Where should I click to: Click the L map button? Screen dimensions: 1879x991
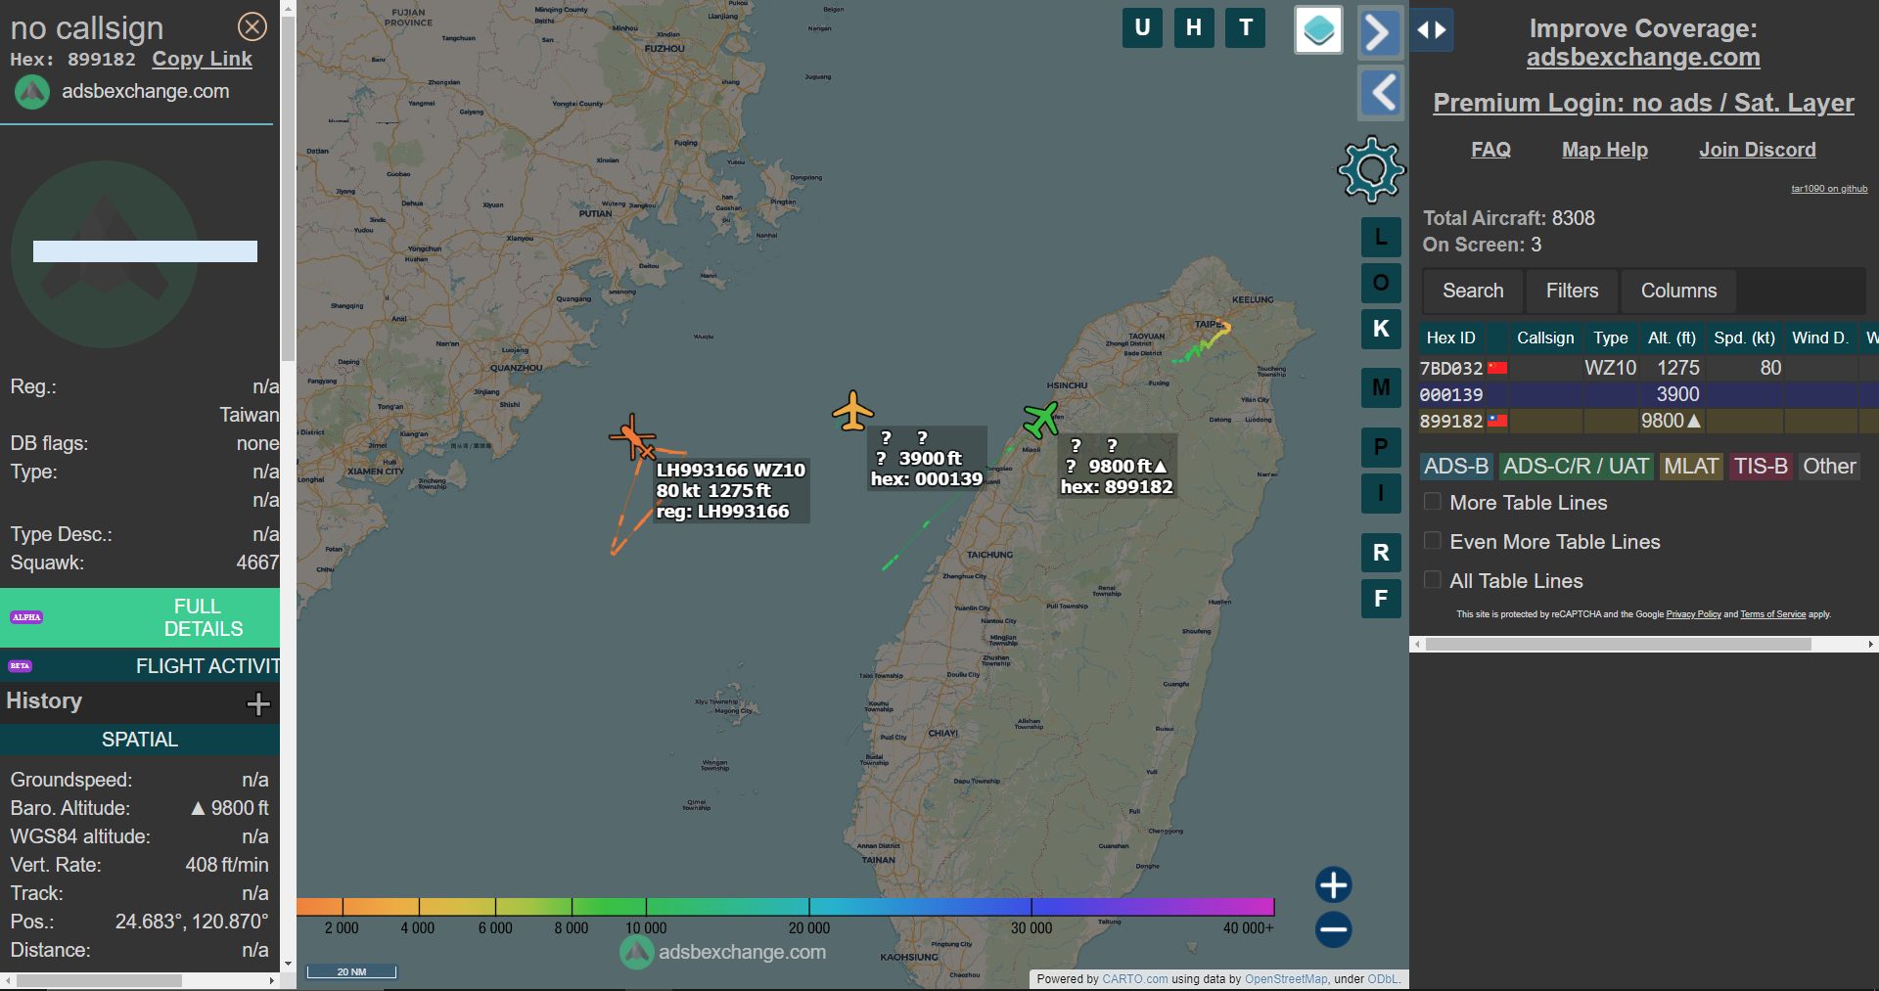(x=1381, y=237)
